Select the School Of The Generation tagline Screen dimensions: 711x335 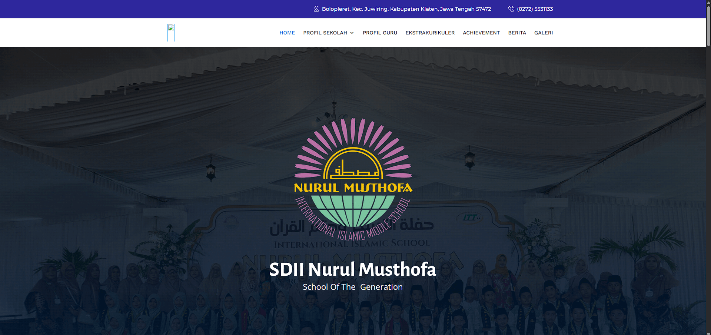352,287
